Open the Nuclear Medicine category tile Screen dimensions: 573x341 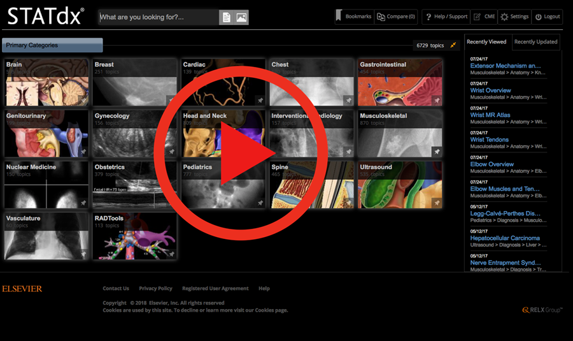tap(46, 184)
